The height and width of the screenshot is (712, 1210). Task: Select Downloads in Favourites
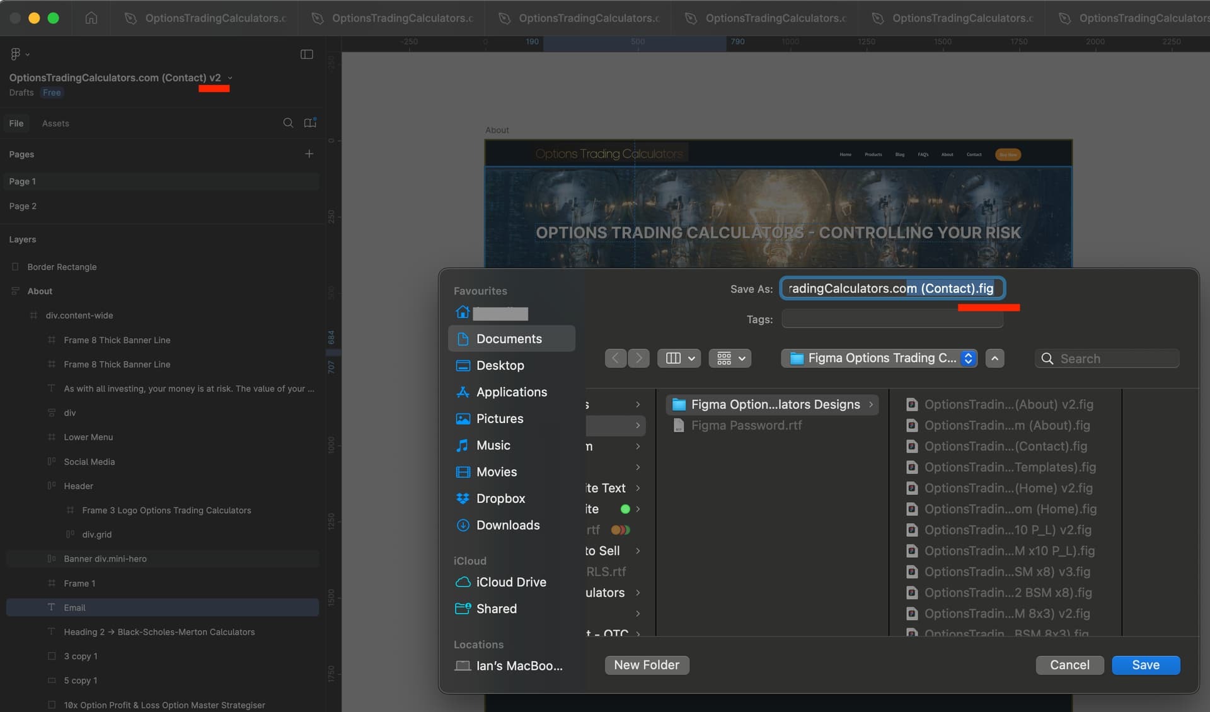coord(512,525)
